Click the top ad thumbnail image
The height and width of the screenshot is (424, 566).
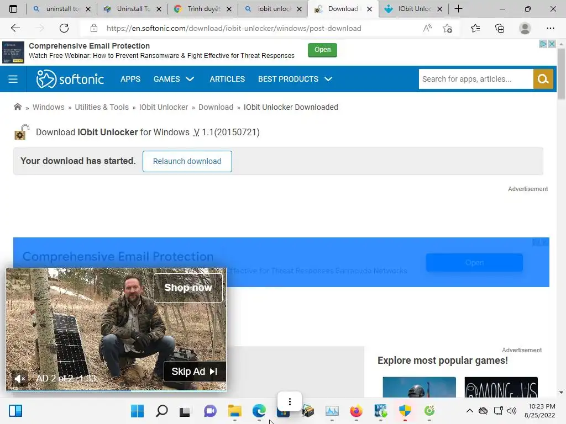[x=13, y=52]
